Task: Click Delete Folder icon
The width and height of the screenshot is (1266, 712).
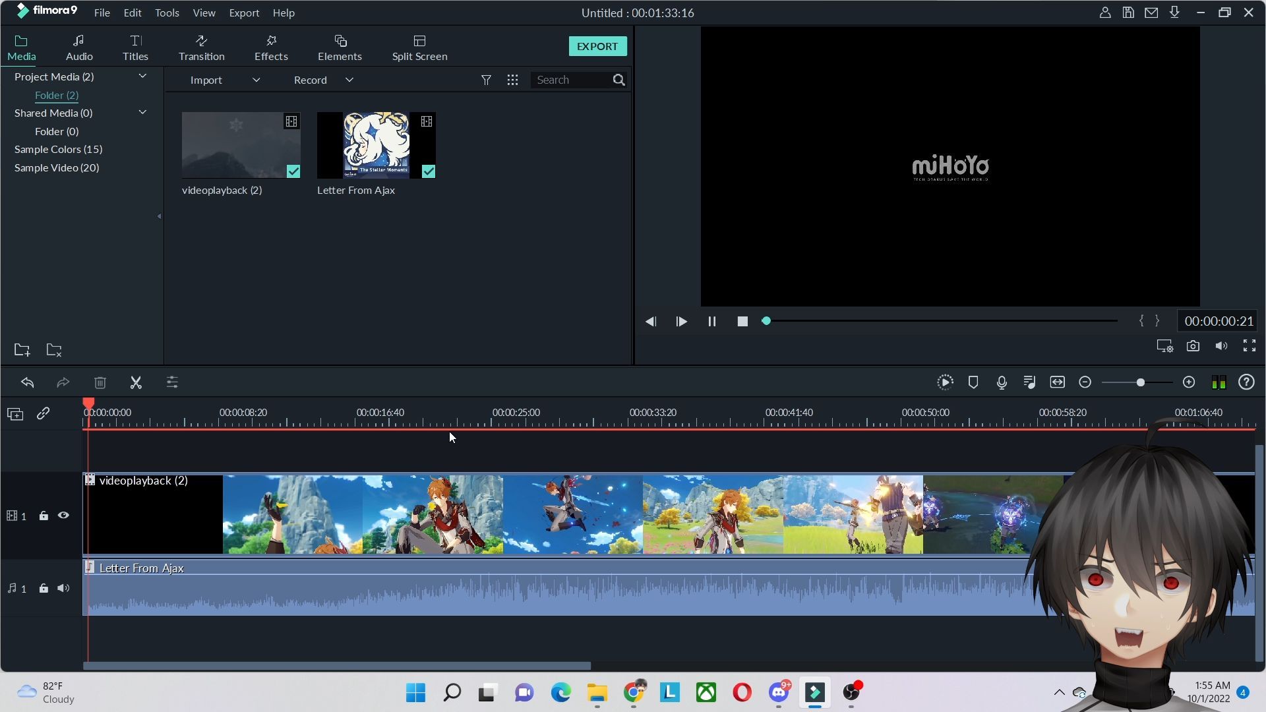Action: (x=54, y=350)
